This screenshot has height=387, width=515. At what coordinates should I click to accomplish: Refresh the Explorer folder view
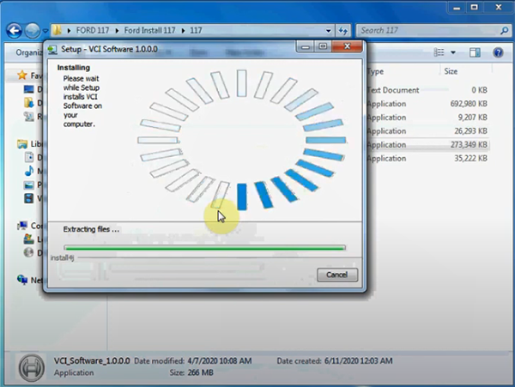click(343, 31)
